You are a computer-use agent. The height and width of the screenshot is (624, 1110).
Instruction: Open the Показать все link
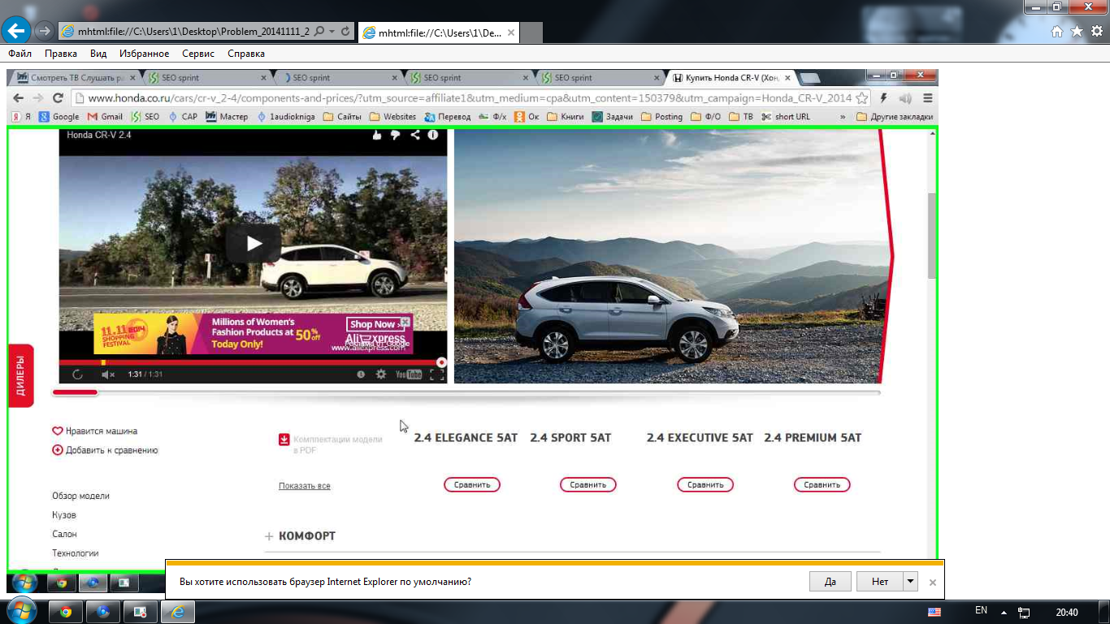305,486
